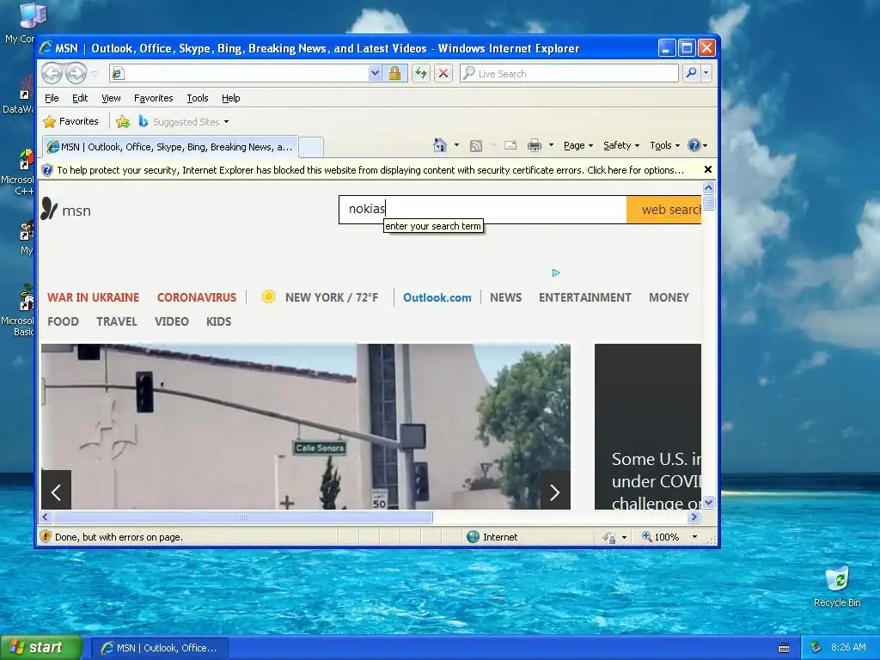Click the vertical scrollbar down arrow
This screenshot has height=660, width=880.
pos(708,502)
